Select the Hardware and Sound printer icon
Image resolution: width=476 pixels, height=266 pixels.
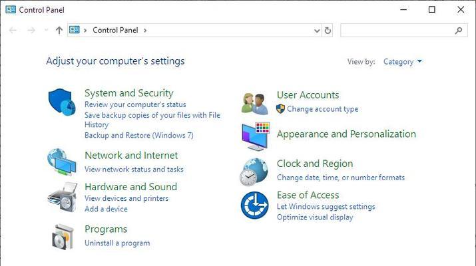pyautogui.click(x=63, y=197)
